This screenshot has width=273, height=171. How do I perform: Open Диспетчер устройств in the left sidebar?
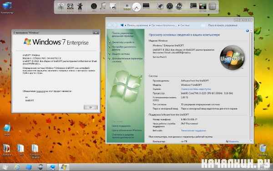(123, 42)
